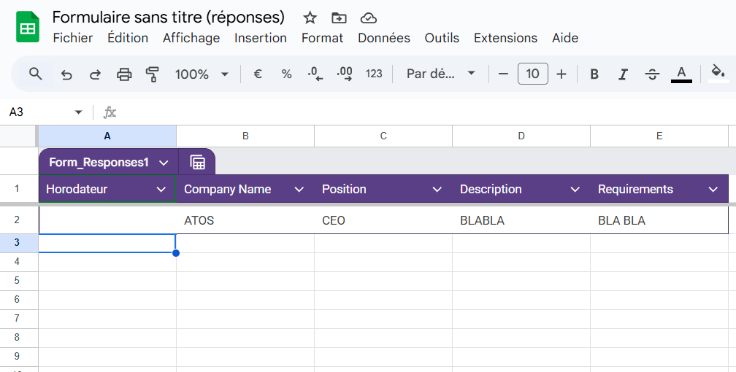Click the Form_Responses1 table name
This screenshot has height=372, width=736.
(x=99, y=163)
